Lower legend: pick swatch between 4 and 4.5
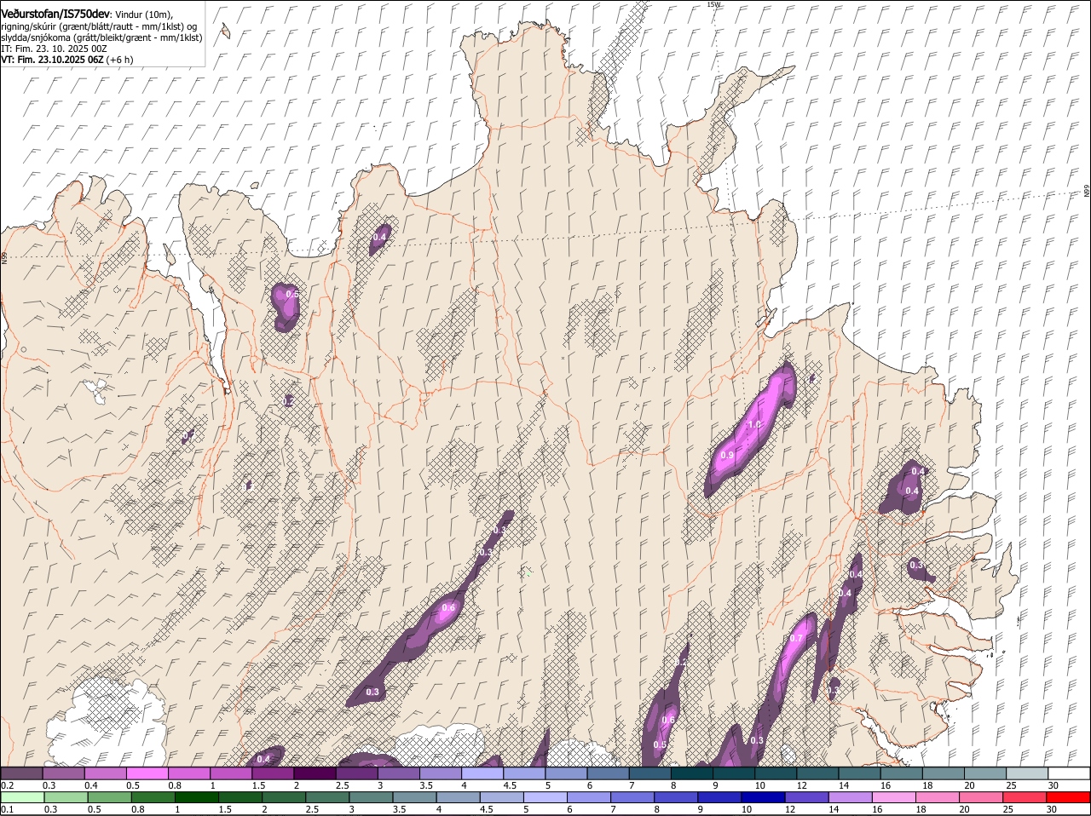This screenshot has width=1091, height=816. [459, 798]
